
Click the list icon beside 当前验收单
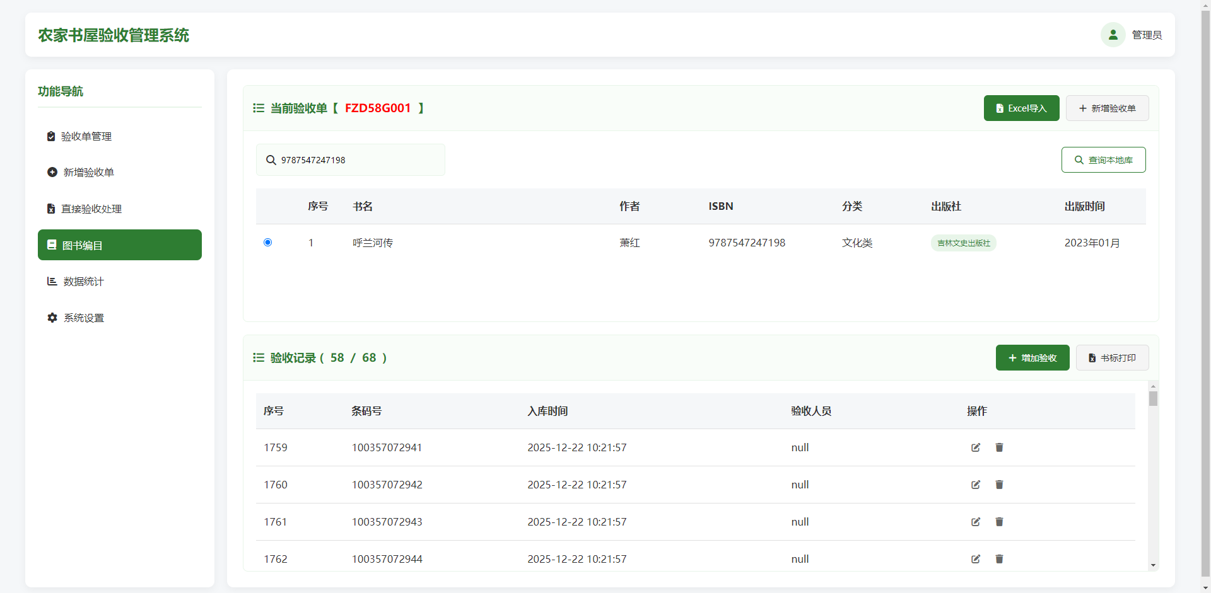pos(259,108)
